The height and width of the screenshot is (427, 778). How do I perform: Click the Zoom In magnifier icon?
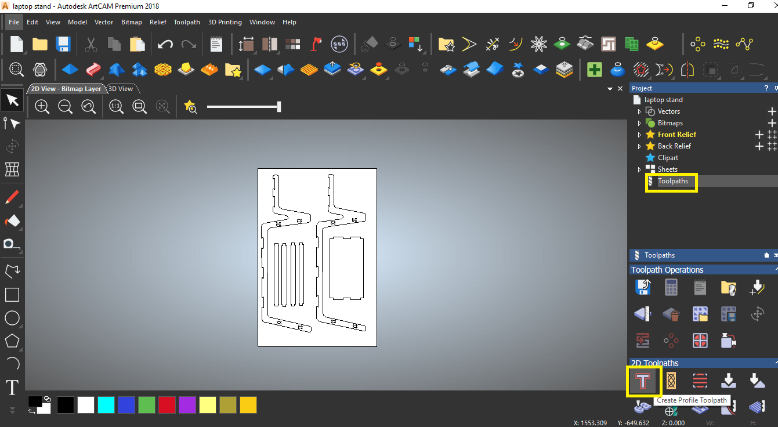pos(42,106)
